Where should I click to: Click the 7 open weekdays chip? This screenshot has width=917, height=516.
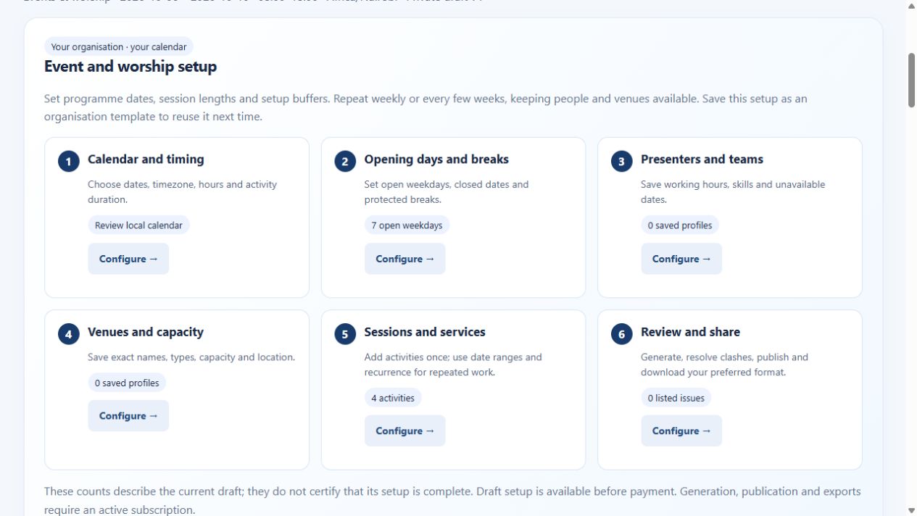(x=407, y=225)
